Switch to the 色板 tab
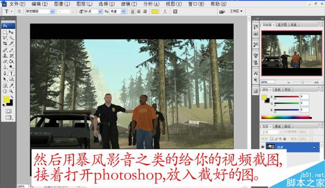The width and height of the screenshot is (325, 188). tap(277, 90)
